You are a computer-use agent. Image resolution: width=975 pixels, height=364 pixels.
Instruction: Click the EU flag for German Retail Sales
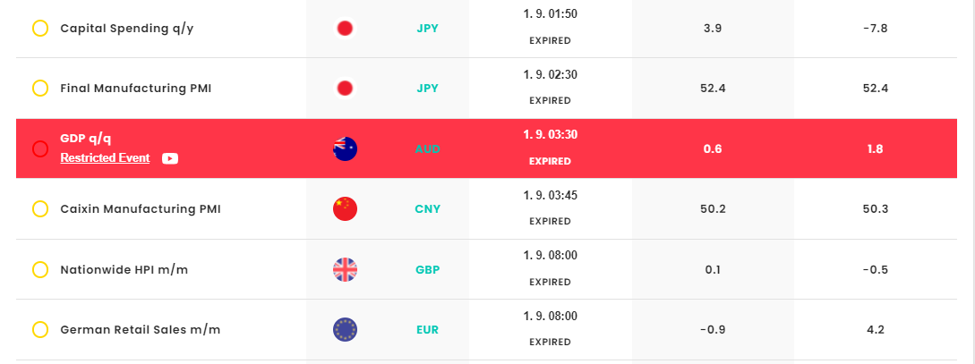point(345,330)
